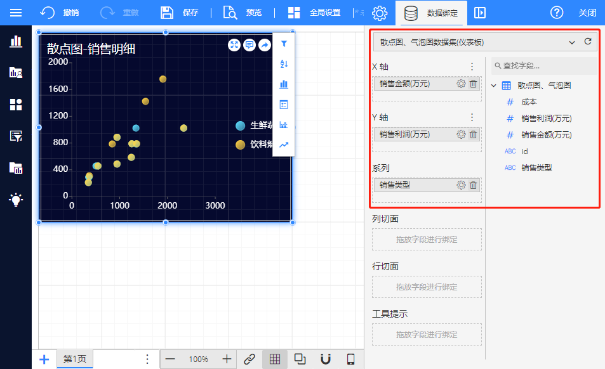The height and width of the screenshot is (369, 605).
Task: Toggle the mobile layout view icon
Action: 350,359
